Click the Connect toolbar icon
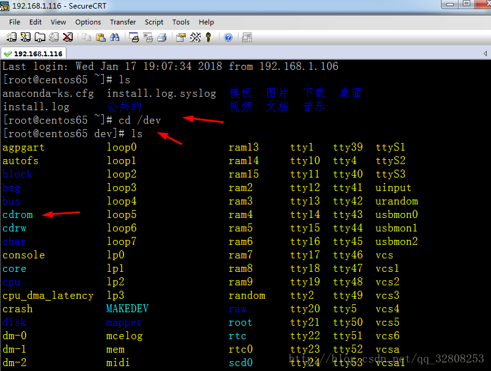This screenshot has width=491, height=371. 12,37
